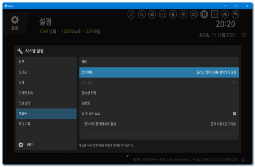Viewport: 255px width, 167px height.
Task: Click the 1244 영화 count
Action: 48,31
